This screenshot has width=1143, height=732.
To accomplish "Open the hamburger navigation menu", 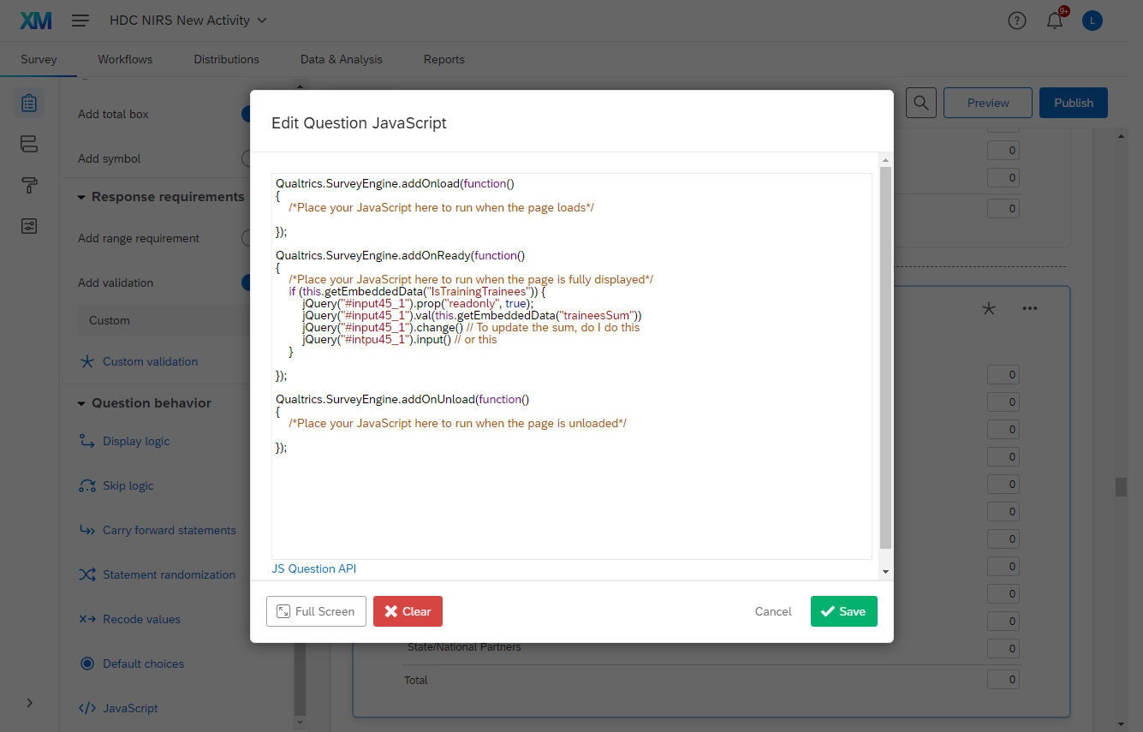I will (80, 21).
